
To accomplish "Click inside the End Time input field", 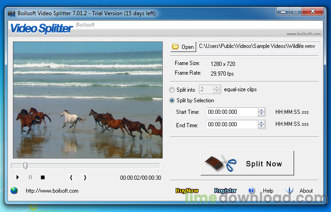I will point(232,124).
